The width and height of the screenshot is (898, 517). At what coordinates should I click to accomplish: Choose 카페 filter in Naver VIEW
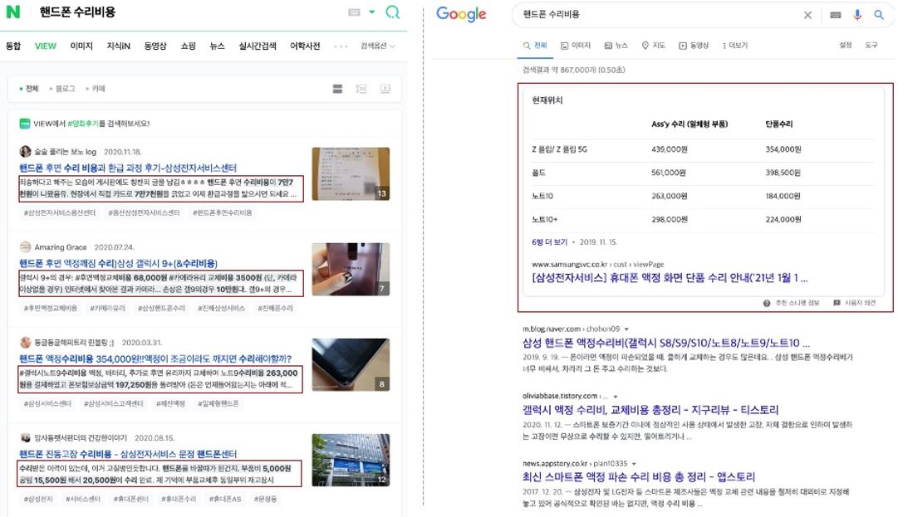coord(96,89)
